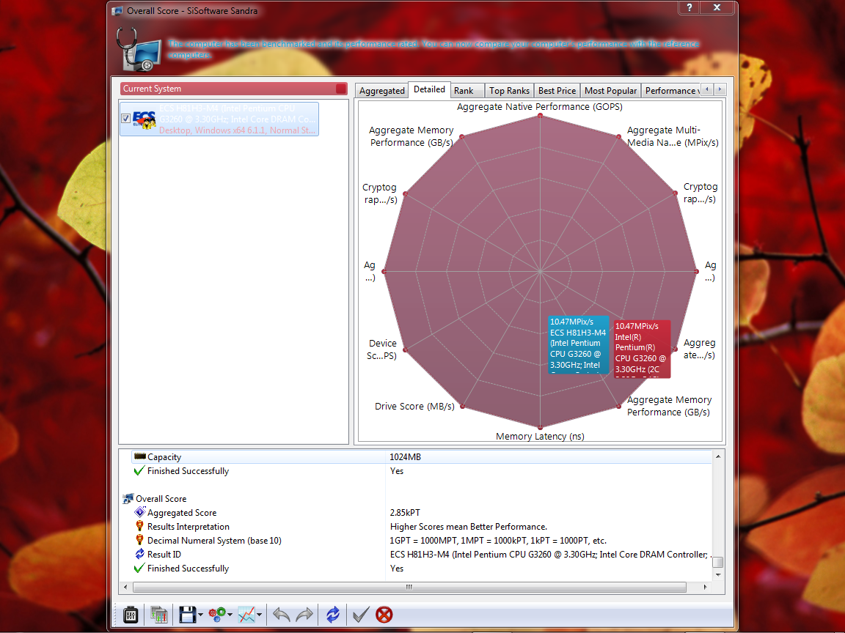The height and width of the screenshot is (633, 845).
Task: Open the chart icon dropdown arrow
Action: point(259,615)
